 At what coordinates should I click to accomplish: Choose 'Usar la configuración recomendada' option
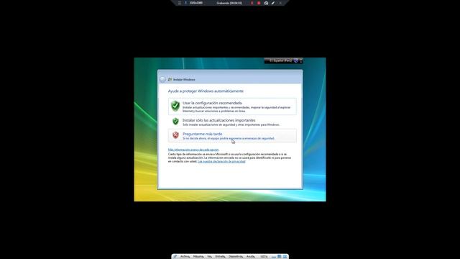click(232, 106)
